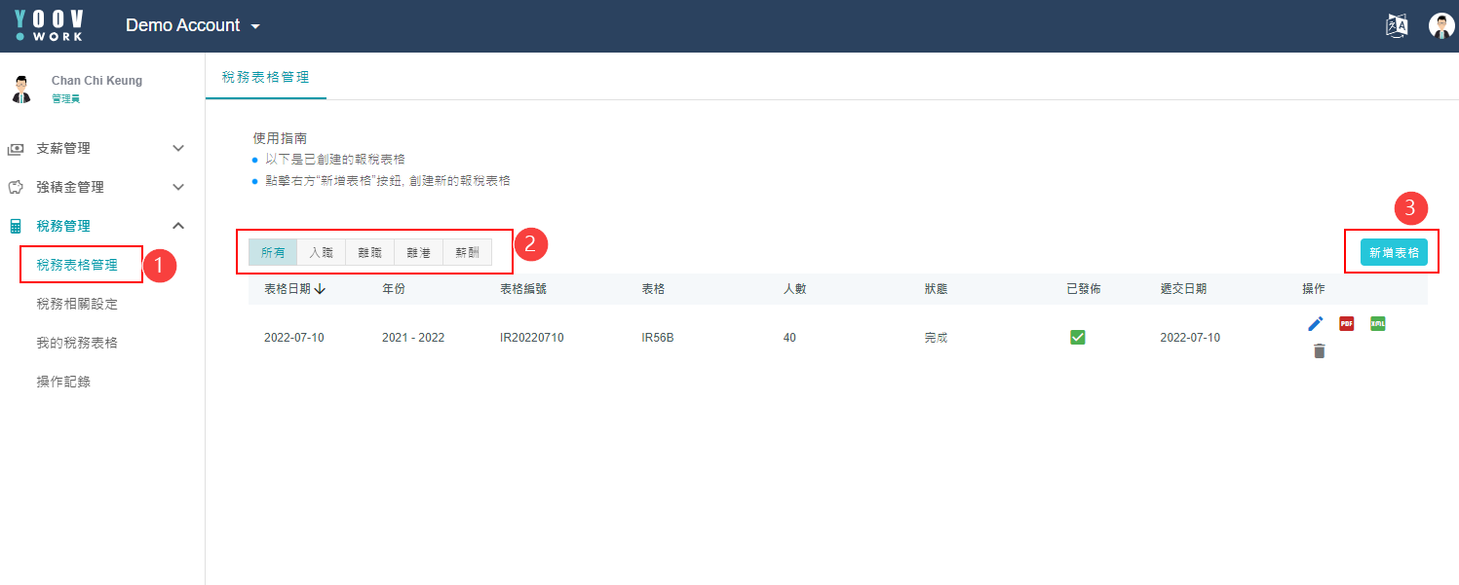
Task: Click the edit pencil icon for IR20220710
Action: [x=1316, y=324]
